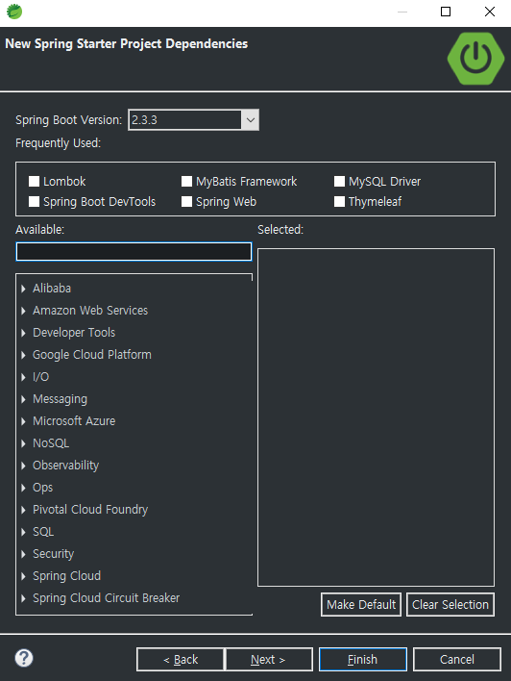
Task: Expand the I/O category arrow
Action: pos(23,377)
